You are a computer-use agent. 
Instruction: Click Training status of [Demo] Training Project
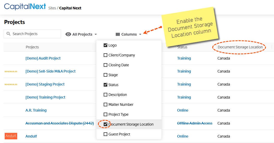click(x=184, y=97)
